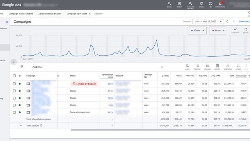Sort by the Status column header
The image size is (250, 141).
pos(73,76)
